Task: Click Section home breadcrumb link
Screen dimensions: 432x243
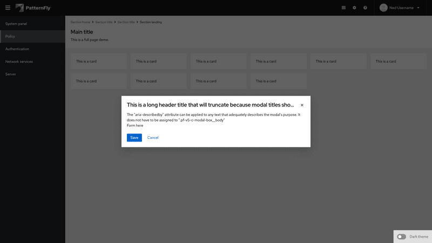Action: (x=80, y=22)
